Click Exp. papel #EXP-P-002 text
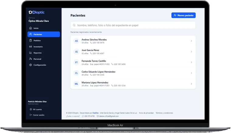231x133 pixels. point(100,64)
